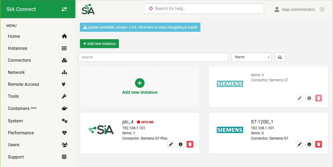
Task: Click the user avatar icon
Action: (x=277, y=9)
